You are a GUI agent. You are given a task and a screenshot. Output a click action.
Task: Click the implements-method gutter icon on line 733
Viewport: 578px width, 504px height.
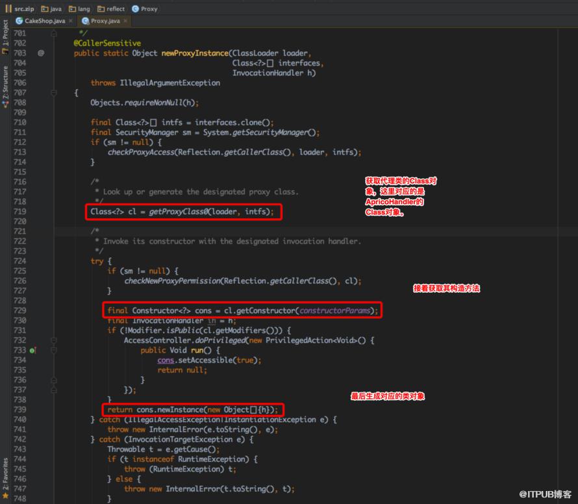[x=32, y=350]
